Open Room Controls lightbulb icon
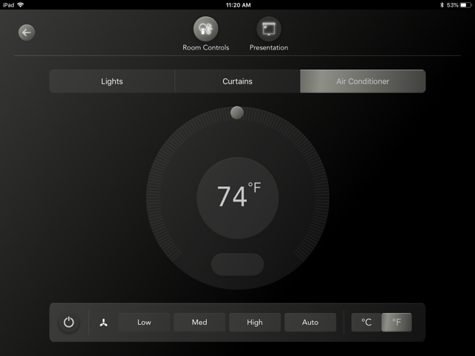This screenshot has width=475, height=356. (205, 29)
